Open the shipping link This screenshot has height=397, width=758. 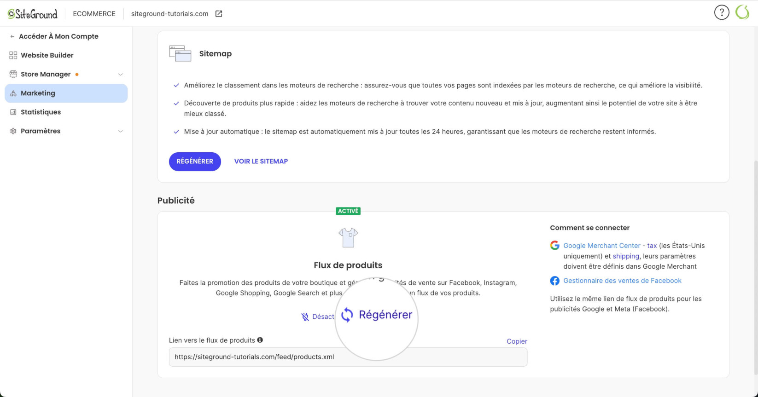pos(626,256)
